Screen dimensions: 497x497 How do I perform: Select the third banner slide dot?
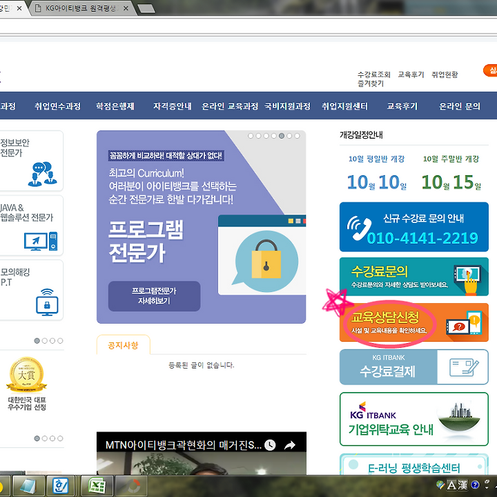(x=266, y=136)
